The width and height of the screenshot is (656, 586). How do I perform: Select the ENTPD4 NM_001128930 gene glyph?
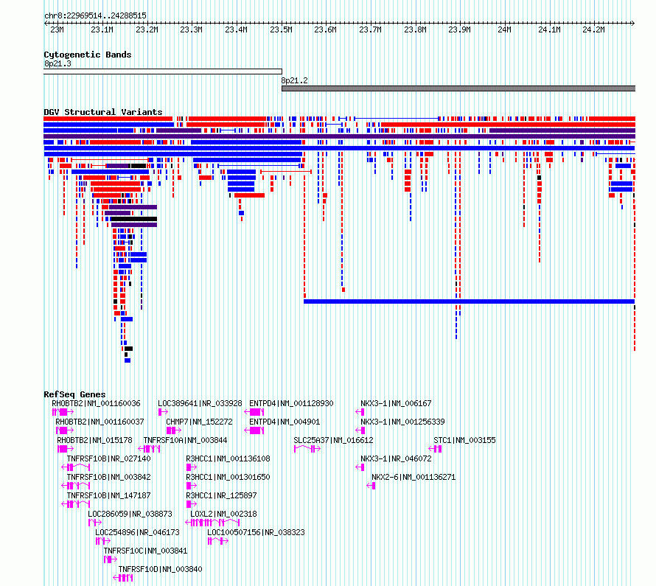(254, 412)
